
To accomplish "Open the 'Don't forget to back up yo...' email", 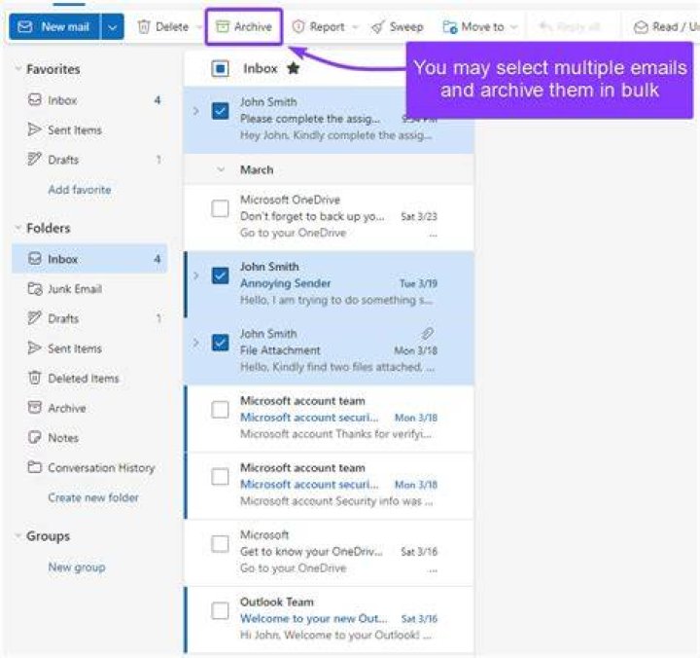I will (329, 217).
